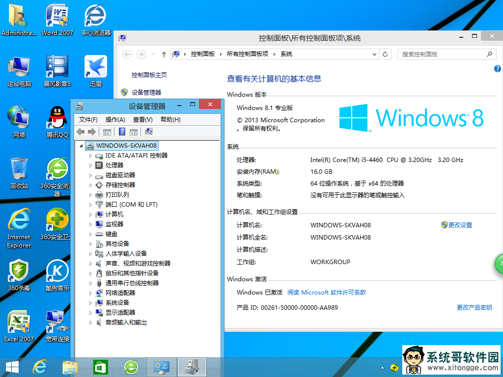
Task: Select 声音、视频和游戏控制器 category
Action: [x=138, y=264]
